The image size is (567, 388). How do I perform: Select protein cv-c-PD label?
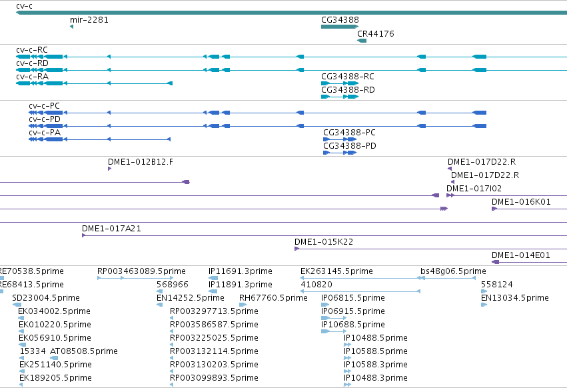pyautogui.click(x=45, y=119)
